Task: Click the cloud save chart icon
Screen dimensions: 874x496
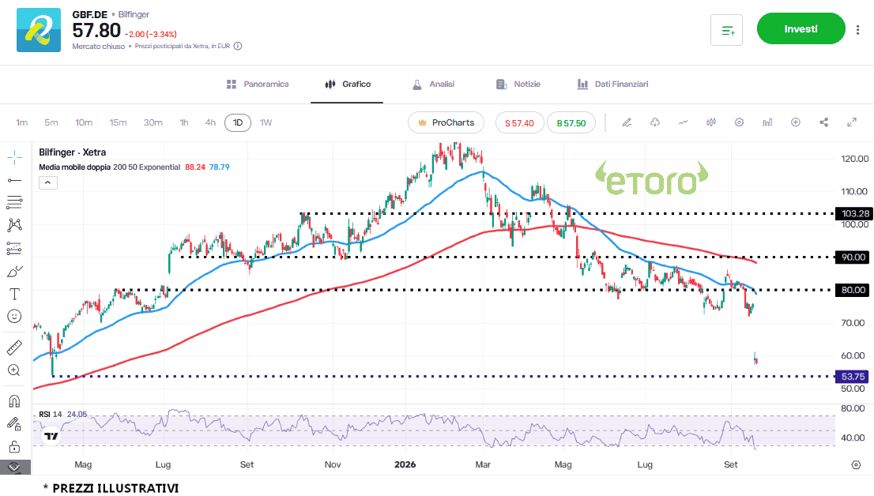Action: (x=655, y=122)
